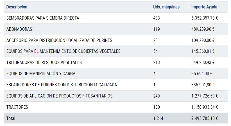This screenshot has height=126, width=231.
Task: Click the 249 units value
Action: coord(157,96)
